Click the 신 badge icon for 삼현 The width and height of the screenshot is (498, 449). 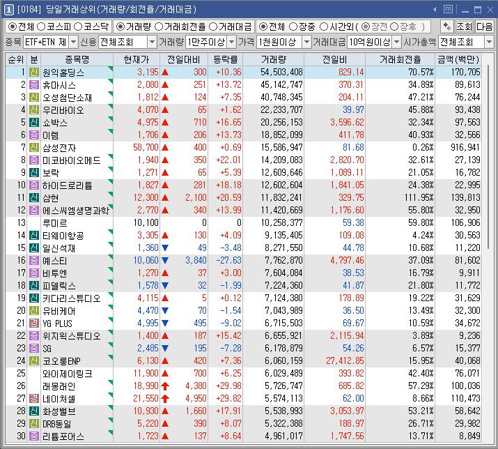pyautogui.click(x=34, y=197)
